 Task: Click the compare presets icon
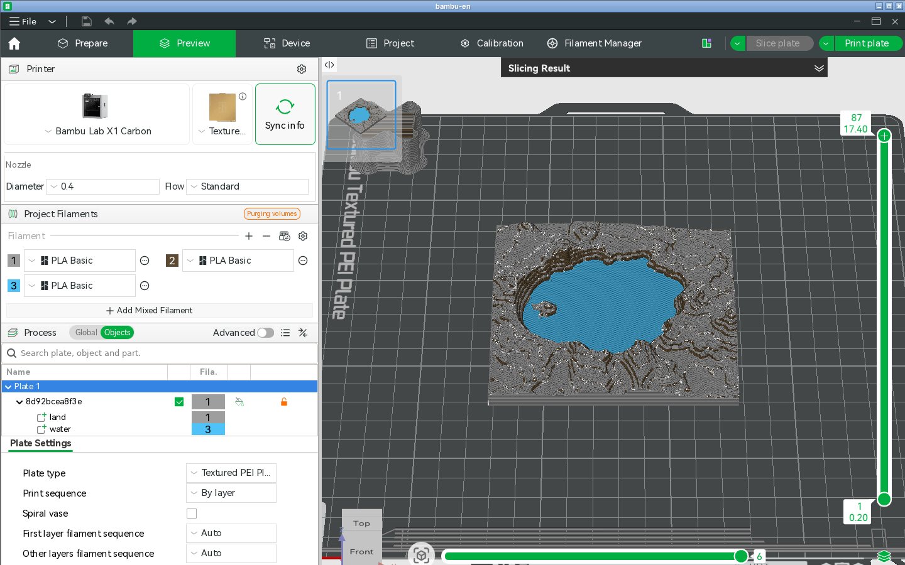pos(303,333)
